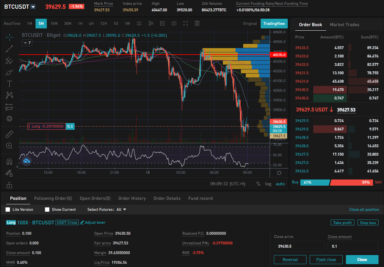Select the ruler measure tool
384x267 pixels.
[9, 134]
